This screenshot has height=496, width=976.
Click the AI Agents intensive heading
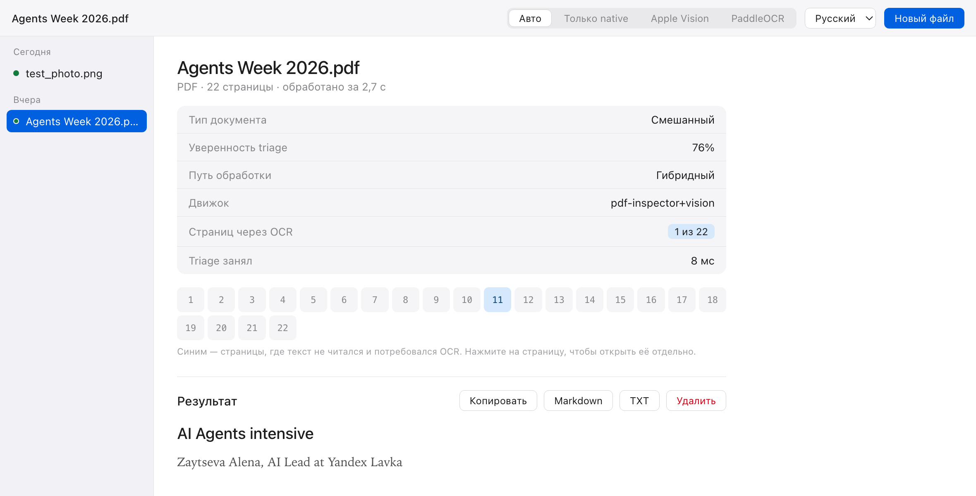coord(245,434)
